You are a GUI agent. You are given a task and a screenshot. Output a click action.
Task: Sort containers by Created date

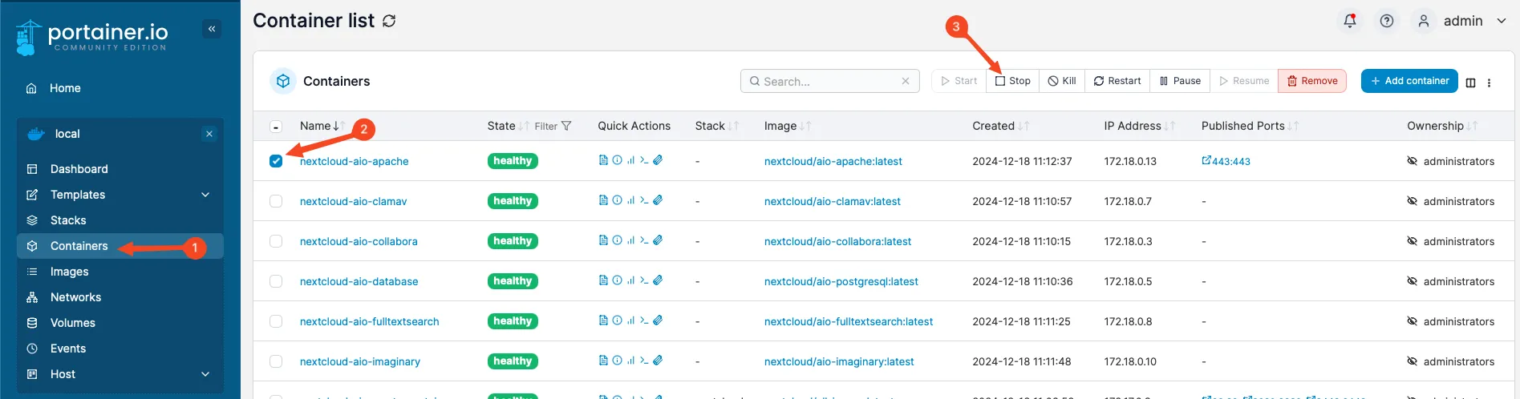pyautogui.click(x=1000, y=126)
